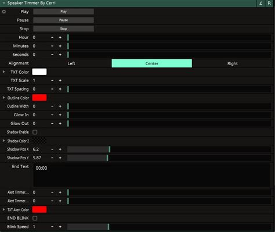The image size is (275, 232).
Task: Increase the Hour value with plus
Action: click(x=60, y=37)
